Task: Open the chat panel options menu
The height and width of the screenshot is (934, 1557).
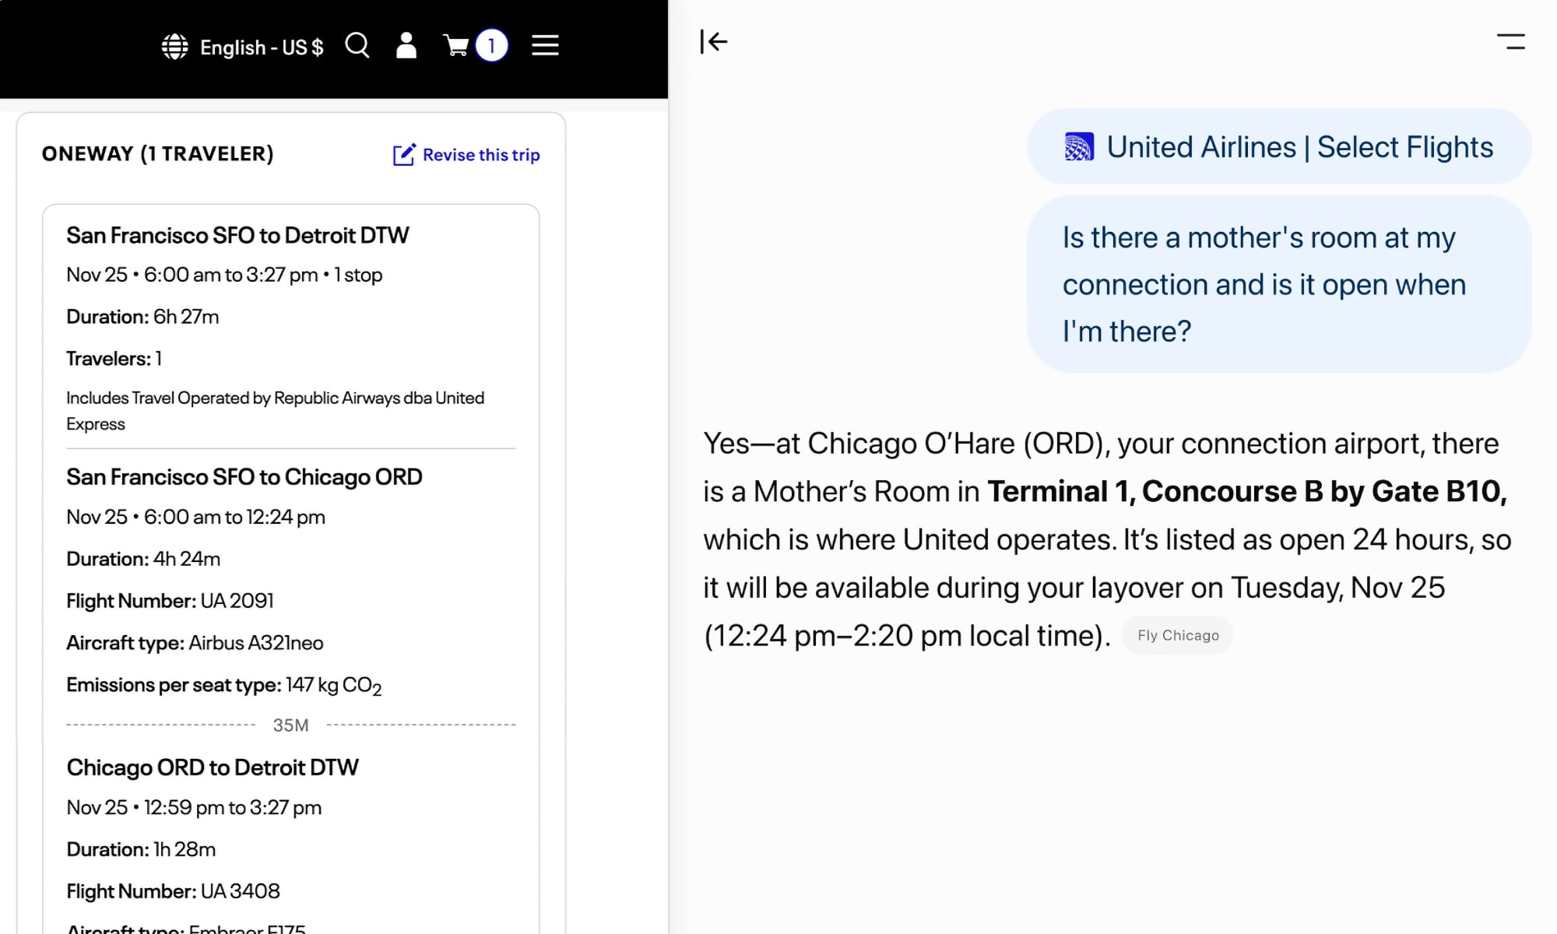Action: [x=1510, y=41]
